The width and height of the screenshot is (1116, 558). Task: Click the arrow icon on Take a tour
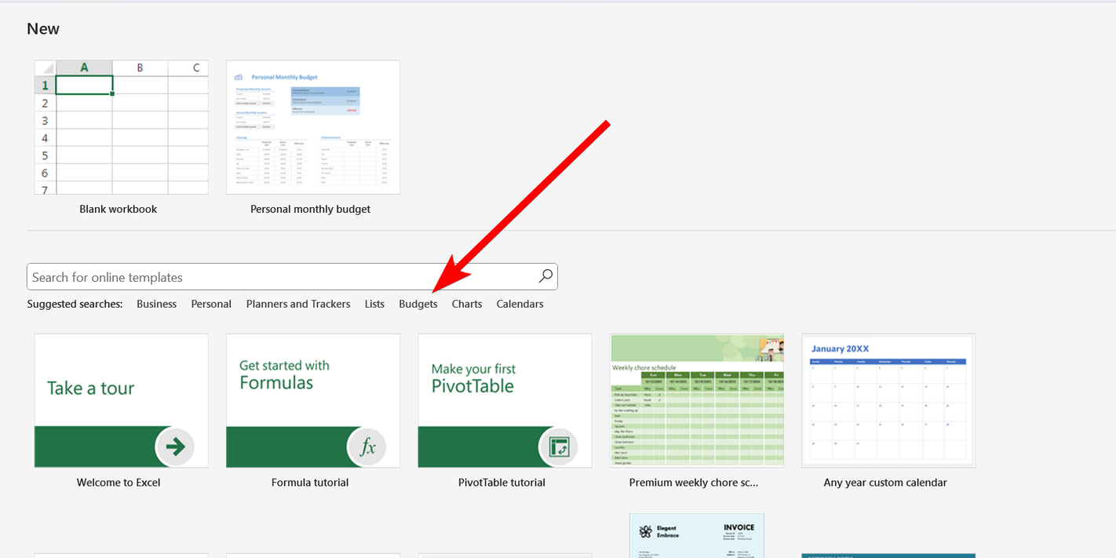coord(175,447)
